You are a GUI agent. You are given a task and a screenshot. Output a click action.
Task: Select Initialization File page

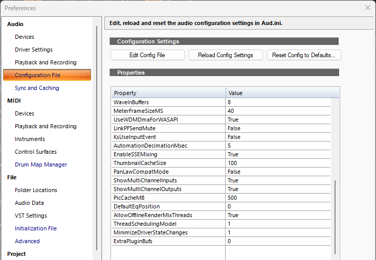click(36, 228)
